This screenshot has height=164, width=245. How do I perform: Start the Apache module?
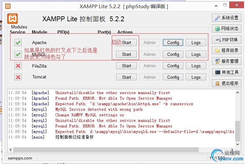pyautogui.click(x=126, y=42)
